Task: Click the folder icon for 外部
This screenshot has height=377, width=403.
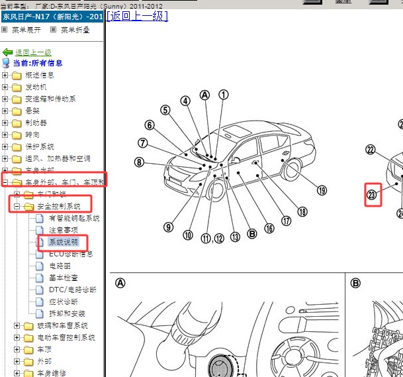Action: click(x=28, y=362)
